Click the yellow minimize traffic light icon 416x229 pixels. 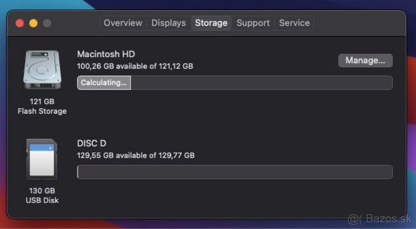(33, 23)
